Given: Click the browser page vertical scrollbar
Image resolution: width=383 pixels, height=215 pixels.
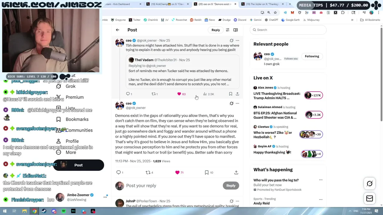Looking at the screenshot, I should point(381,75).
